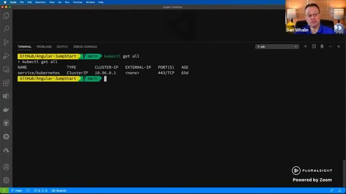Open the Edit menu
This screenshot has width=346, height=194.
(x=30, y=2)
